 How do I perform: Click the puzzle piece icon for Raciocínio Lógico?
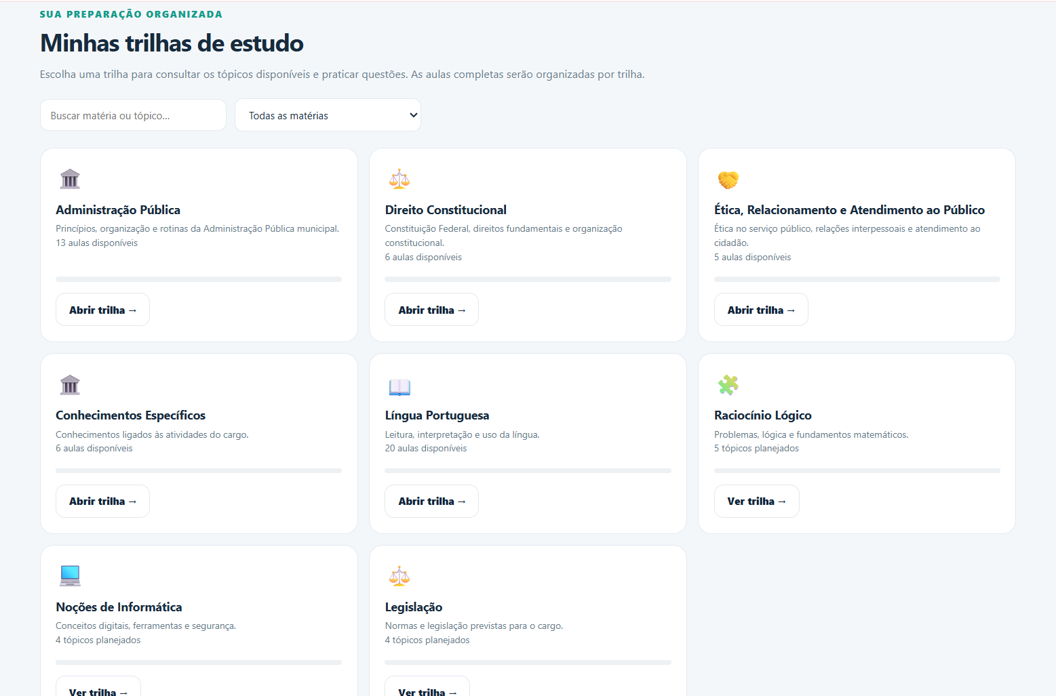(x=728, y=385)
